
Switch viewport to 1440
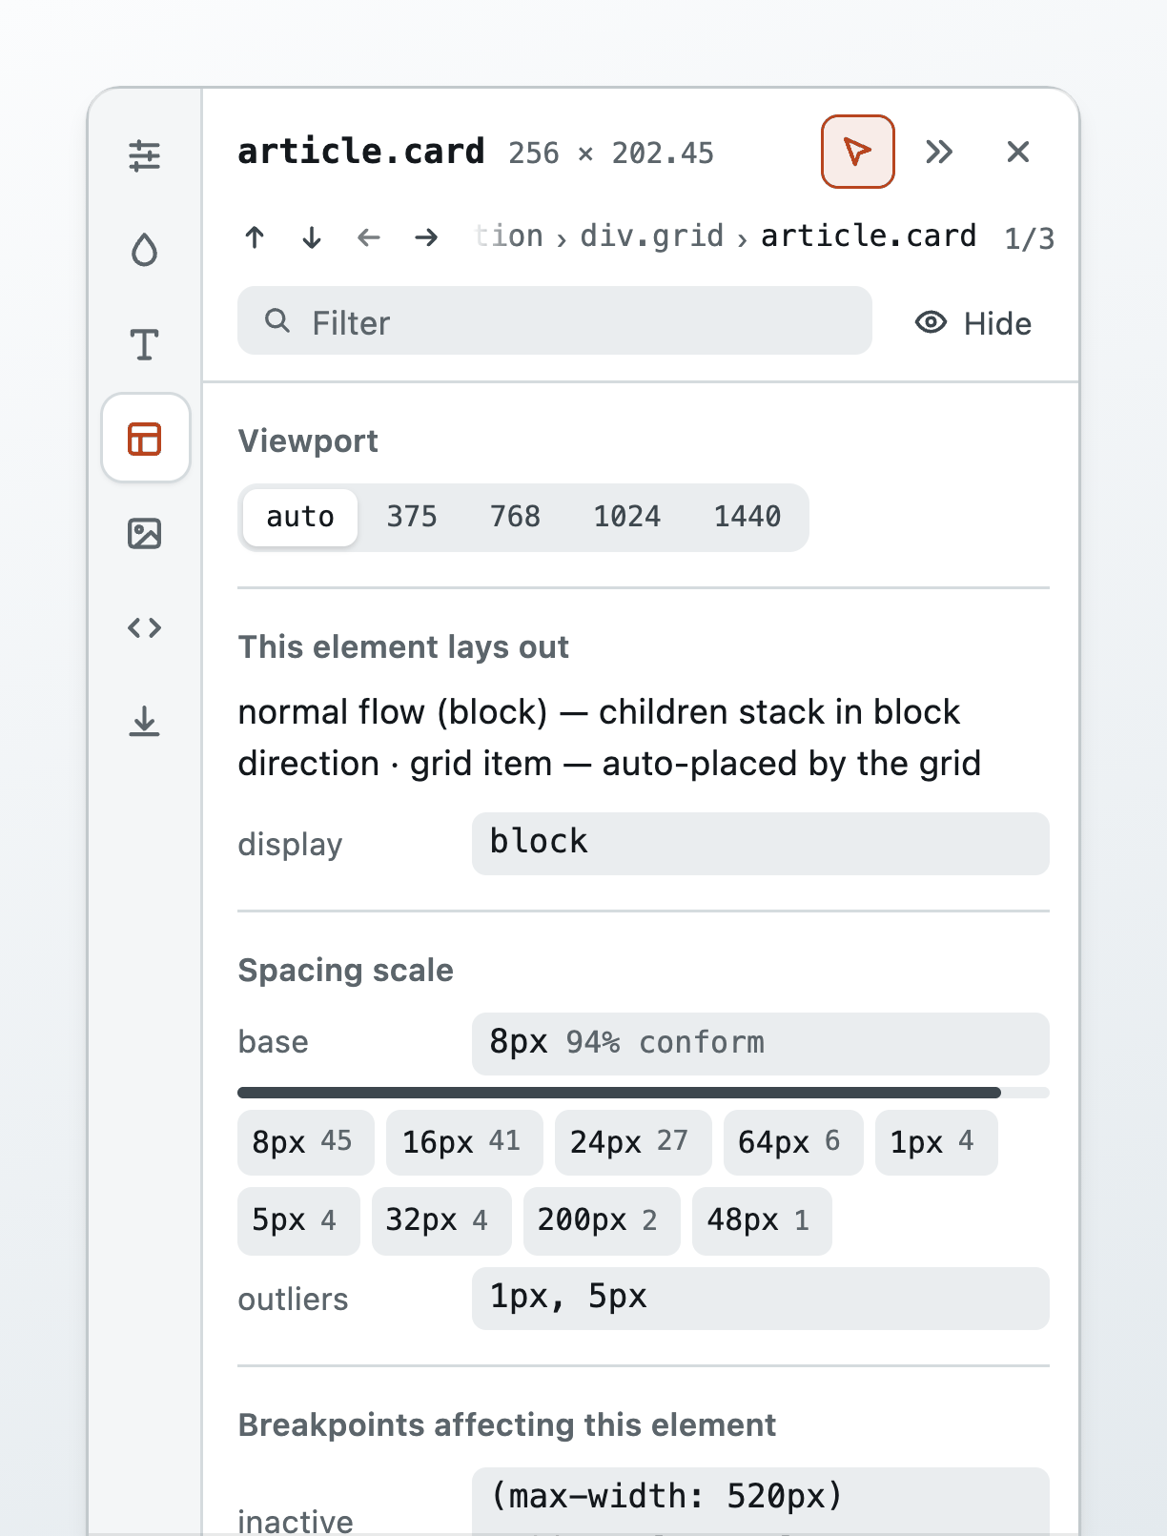pos(747,517)
